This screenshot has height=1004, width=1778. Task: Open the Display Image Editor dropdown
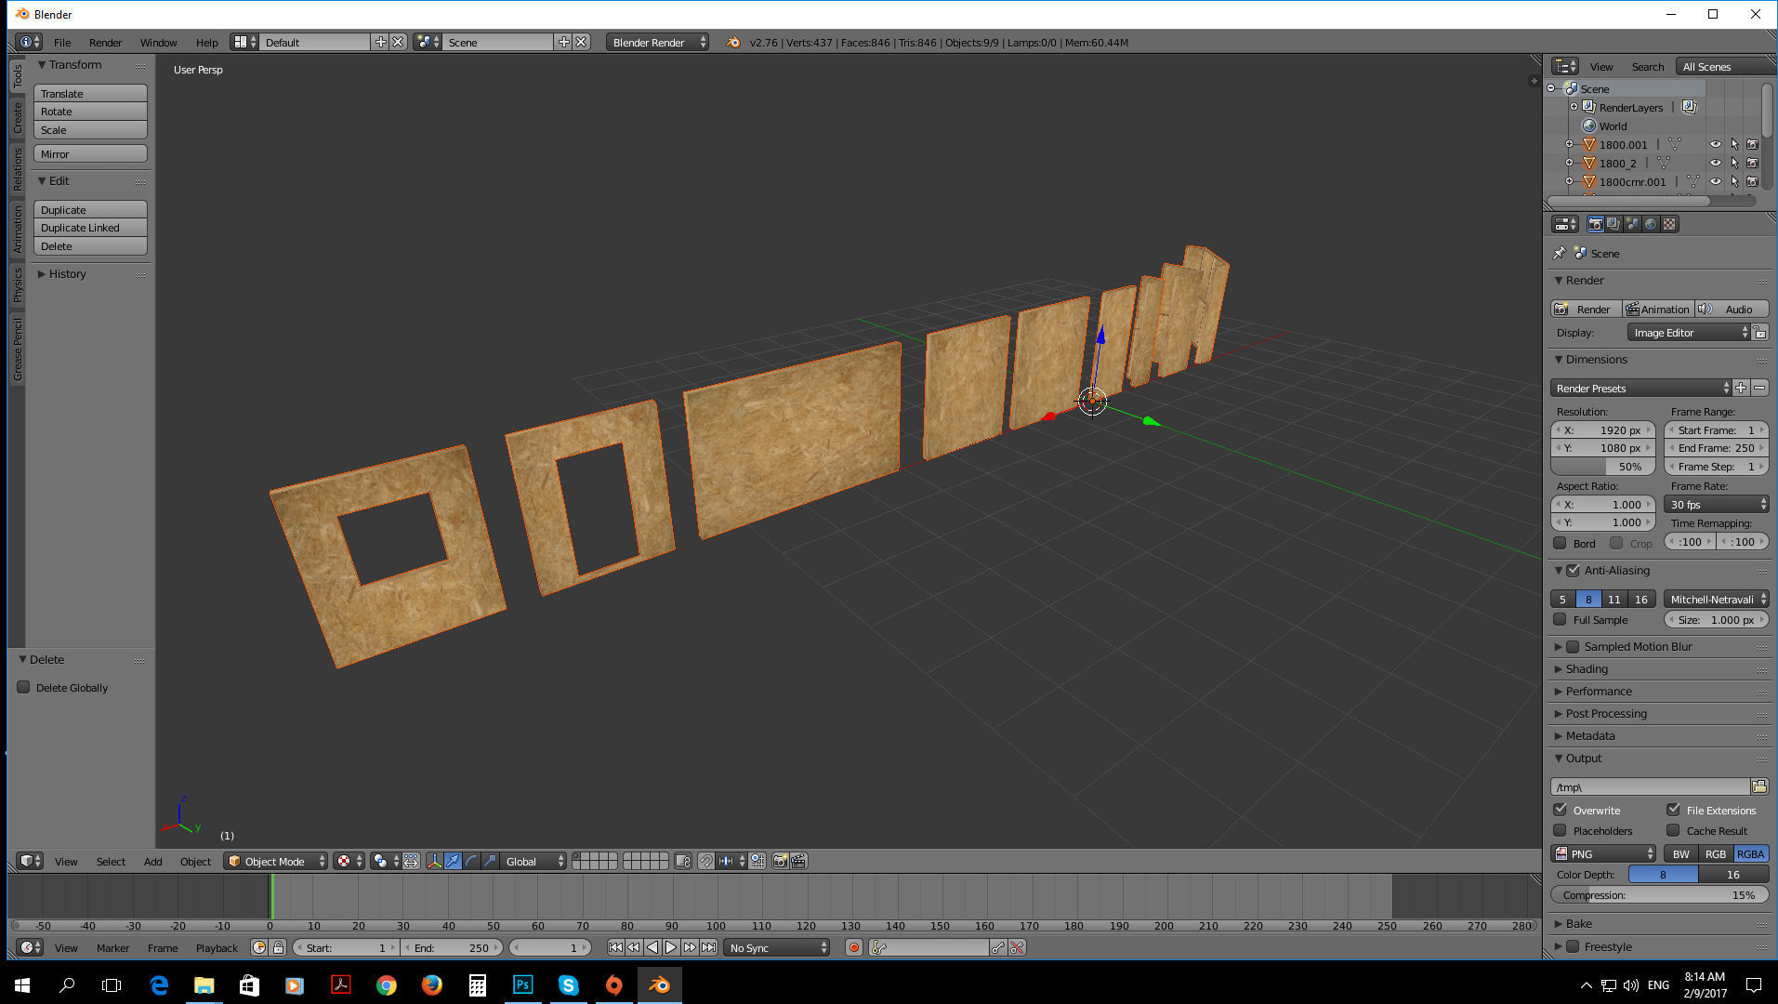[1689, 333]
